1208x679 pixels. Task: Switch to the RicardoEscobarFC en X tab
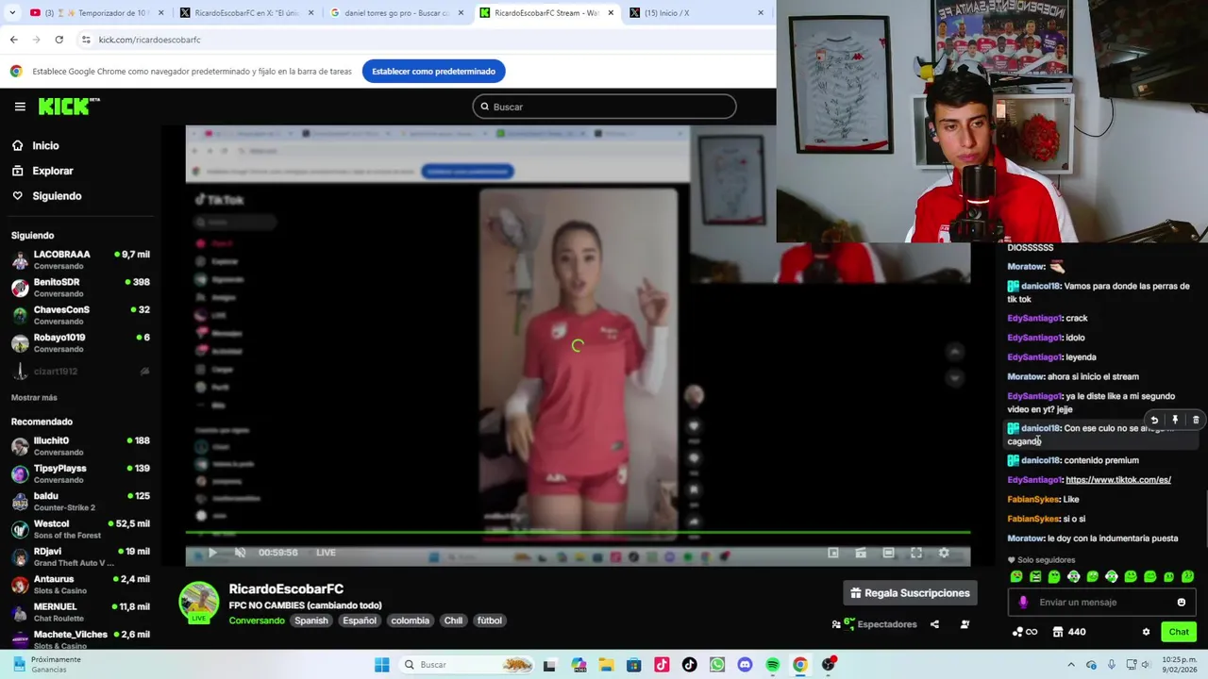coord(243,13)
